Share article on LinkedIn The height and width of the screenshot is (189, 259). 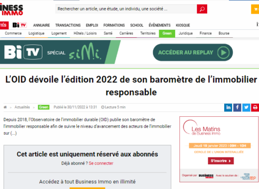pos(228,107)
